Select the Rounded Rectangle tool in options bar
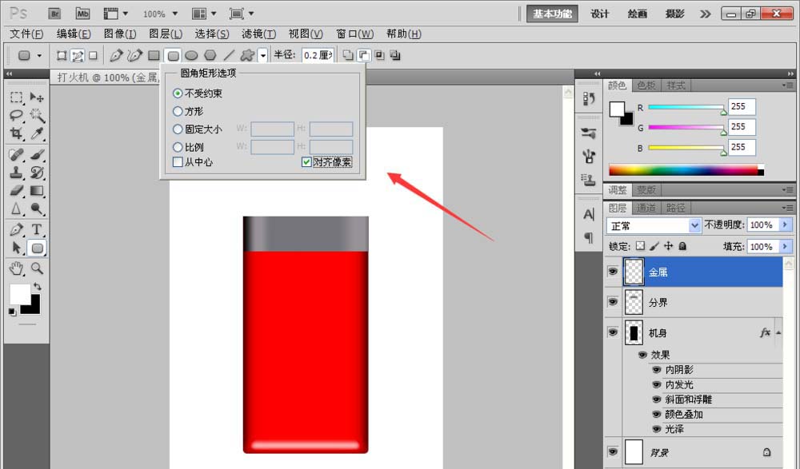This screenshot has width=800, height=469. click(x=173, y=54)
